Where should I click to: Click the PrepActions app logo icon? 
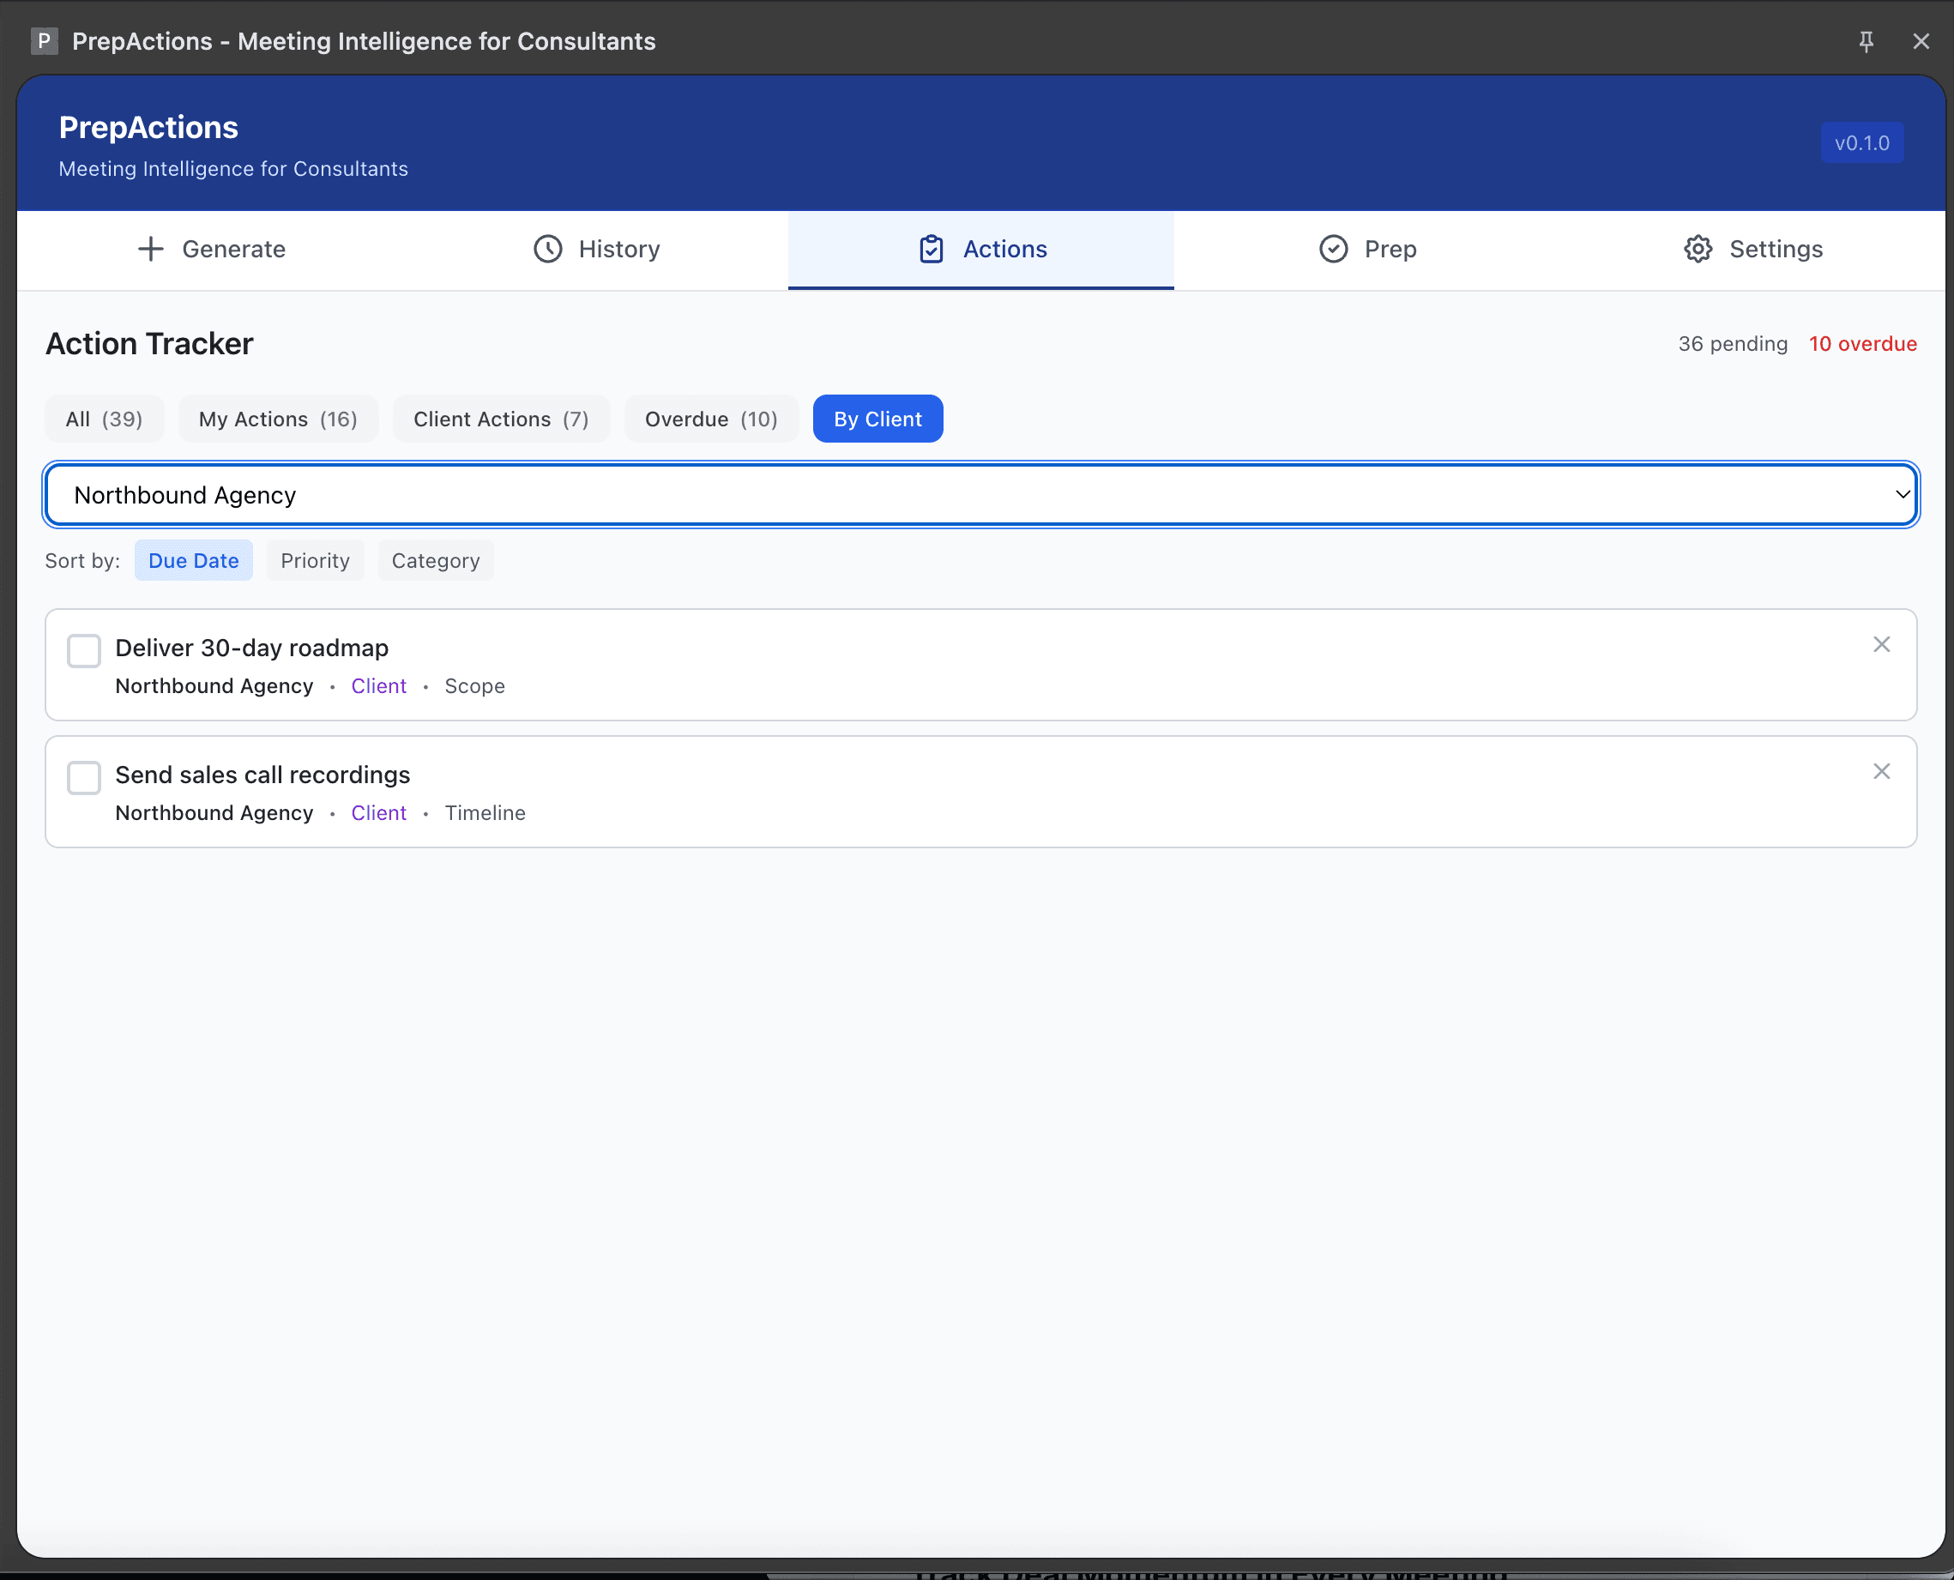[x=45, y=41]
